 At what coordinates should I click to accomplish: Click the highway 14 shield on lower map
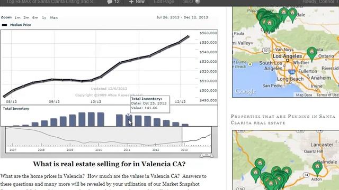click(x=306, y=175)
